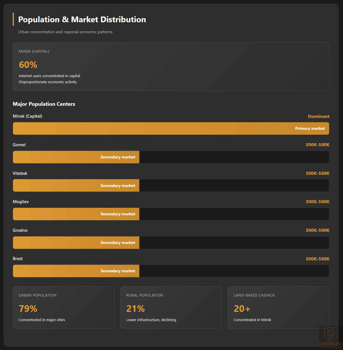Click the Minsk Primary market bar
The width and height of the screenshot is (343, 350).
point(171,129)
